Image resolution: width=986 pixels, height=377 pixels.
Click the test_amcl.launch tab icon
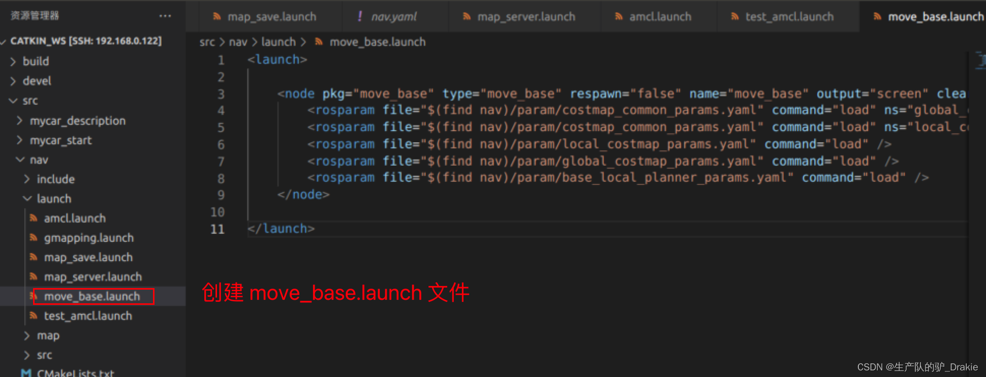[x=734, y=17]
